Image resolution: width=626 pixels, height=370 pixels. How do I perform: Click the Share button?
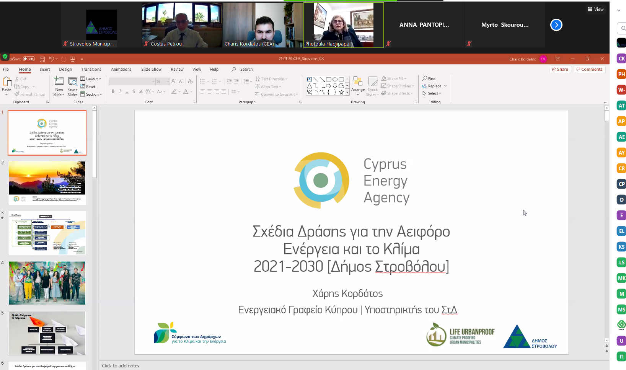point(560,69)
